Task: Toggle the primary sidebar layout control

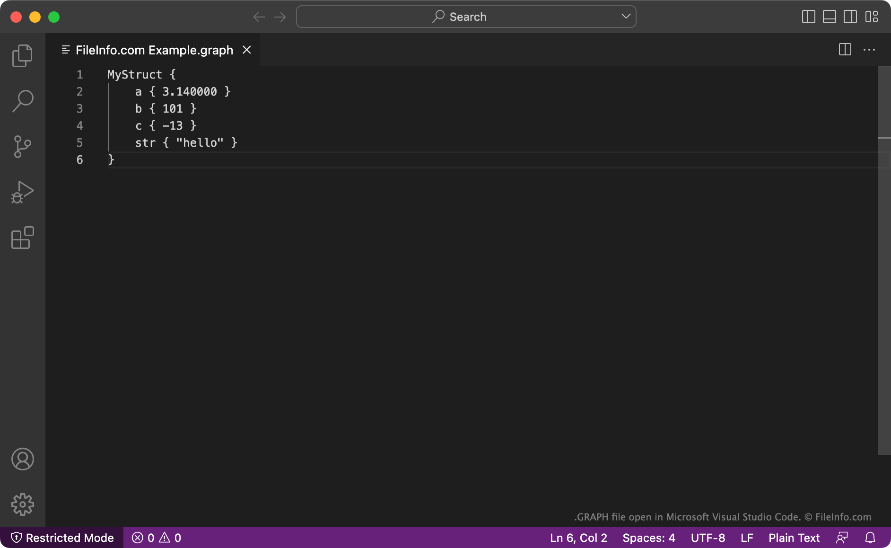Action: pyautogui.click(x=808, y=17)
